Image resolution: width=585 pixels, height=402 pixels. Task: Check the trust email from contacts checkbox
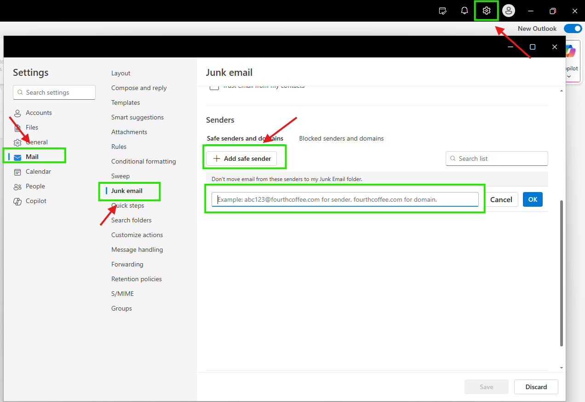(x=214, y=86)
